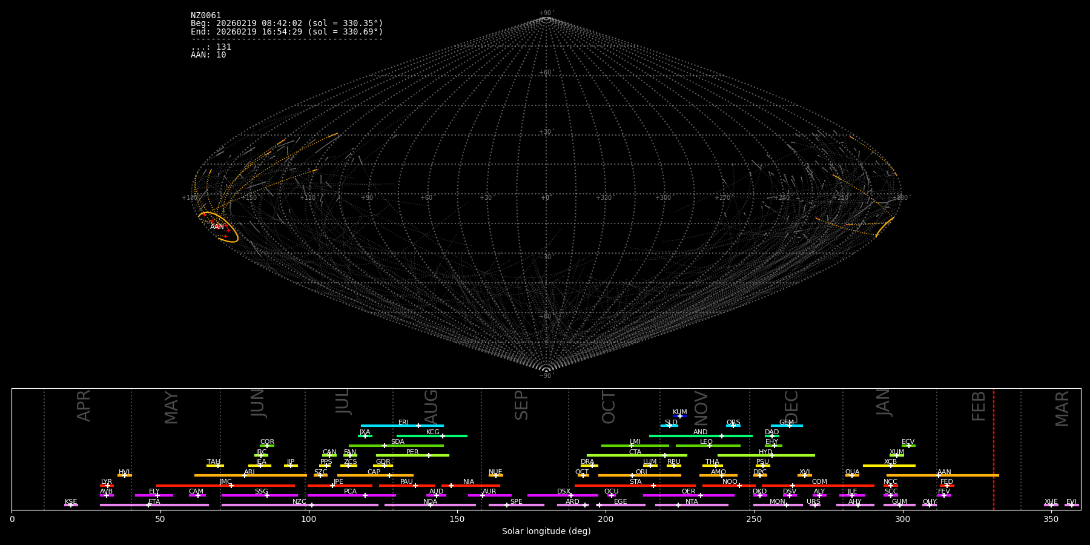Image resolution: width=1090 pixels, height=545 pixels.
Task: Click the NIA shower label
Action: (469, 482)
